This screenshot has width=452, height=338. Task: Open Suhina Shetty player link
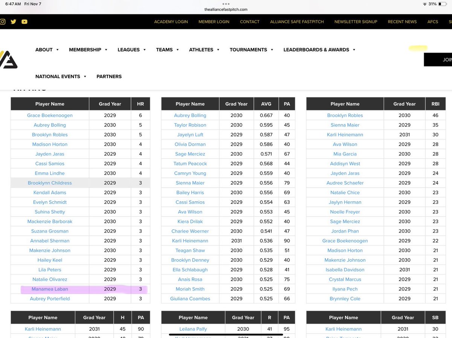pyautogui.click(x=50, y=212)
